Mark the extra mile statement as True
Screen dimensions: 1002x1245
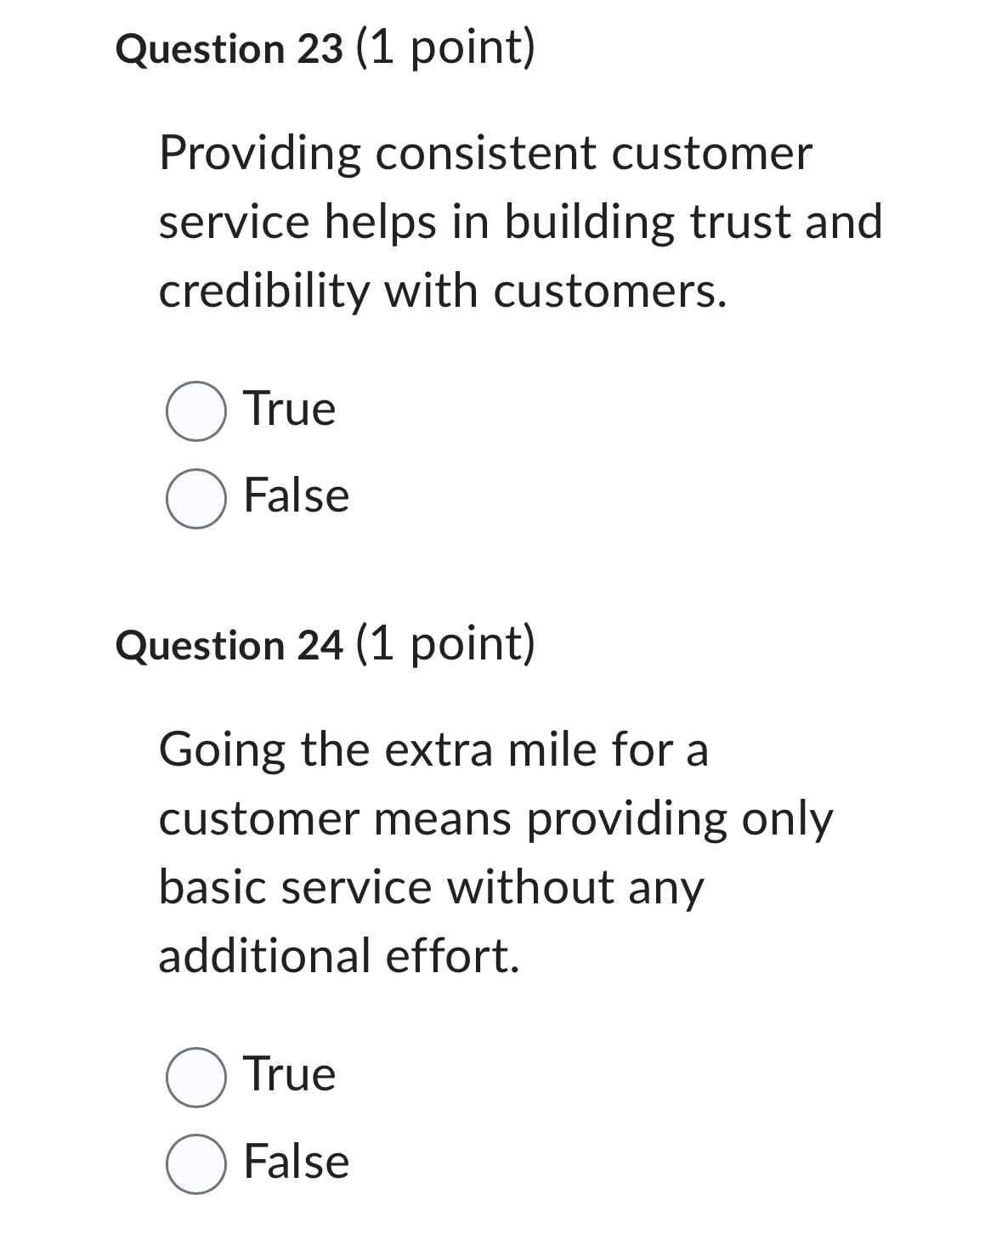195,1078
